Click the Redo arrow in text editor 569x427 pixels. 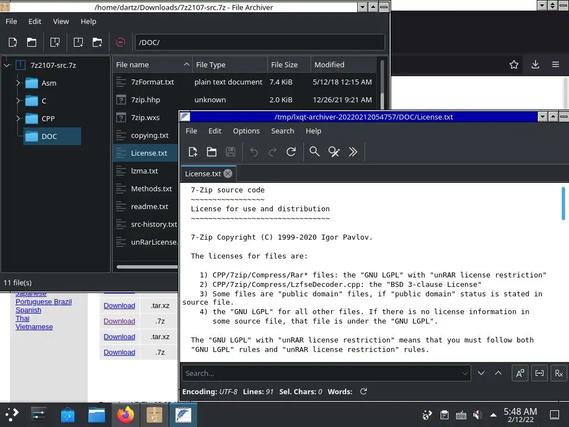pos(272,152)
